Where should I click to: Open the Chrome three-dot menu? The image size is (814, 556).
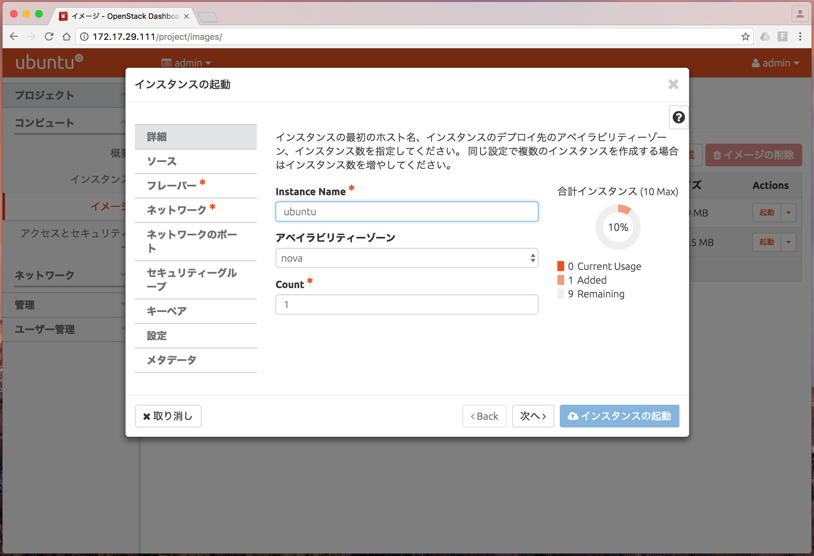pyautogui.click(x=800, y=36)
